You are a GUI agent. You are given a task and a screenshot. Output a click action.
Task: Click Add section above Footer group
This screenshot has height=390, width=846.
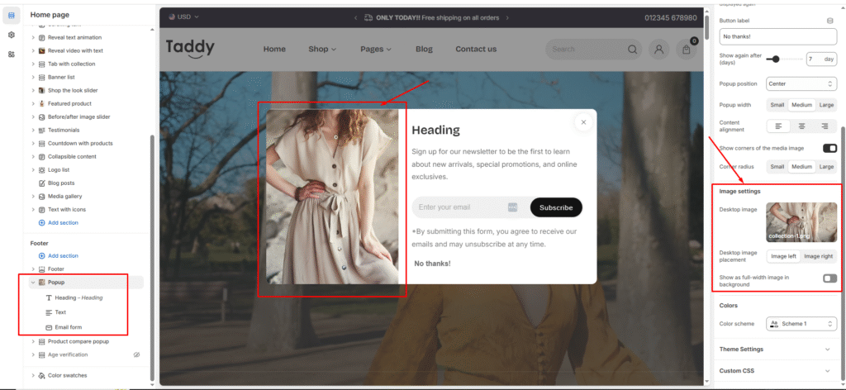pos(59,223)
